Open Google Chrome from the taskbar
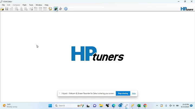The width and height of the screenshot is (195, 109). 145,106
